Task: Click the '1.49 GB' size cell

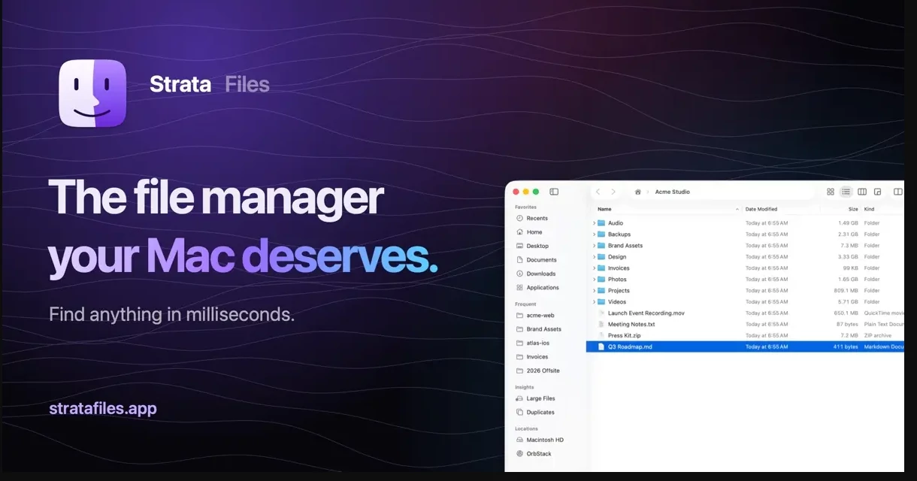Action: 849,223
